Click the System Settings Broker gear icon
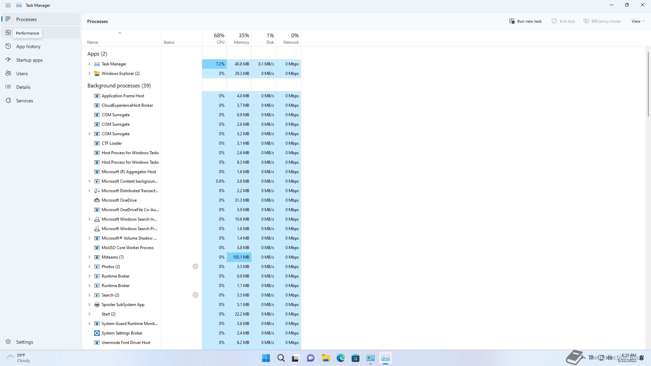 [97, 333]
